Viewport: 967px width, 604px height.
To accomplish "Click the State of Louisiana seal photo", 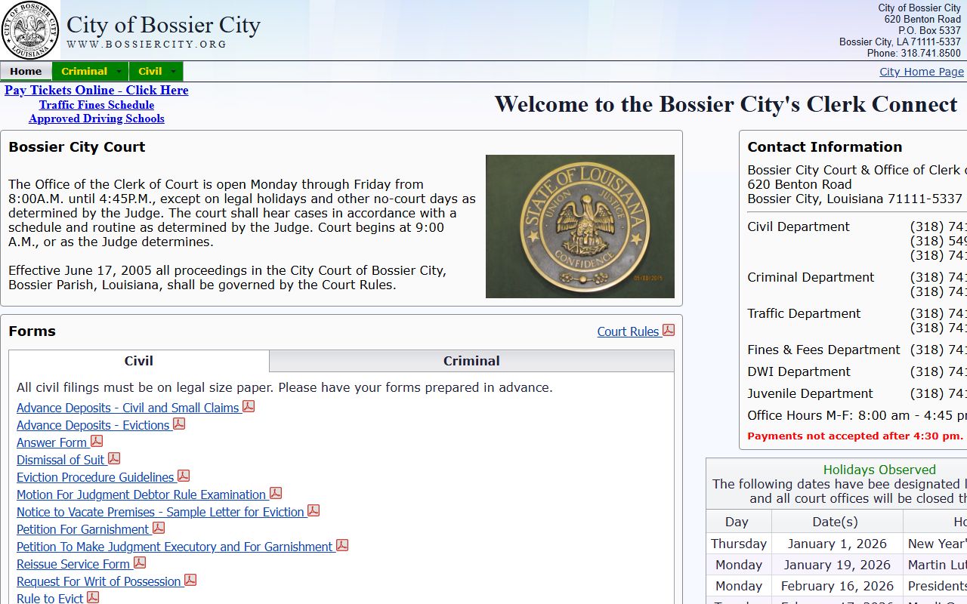I will 580,226.
